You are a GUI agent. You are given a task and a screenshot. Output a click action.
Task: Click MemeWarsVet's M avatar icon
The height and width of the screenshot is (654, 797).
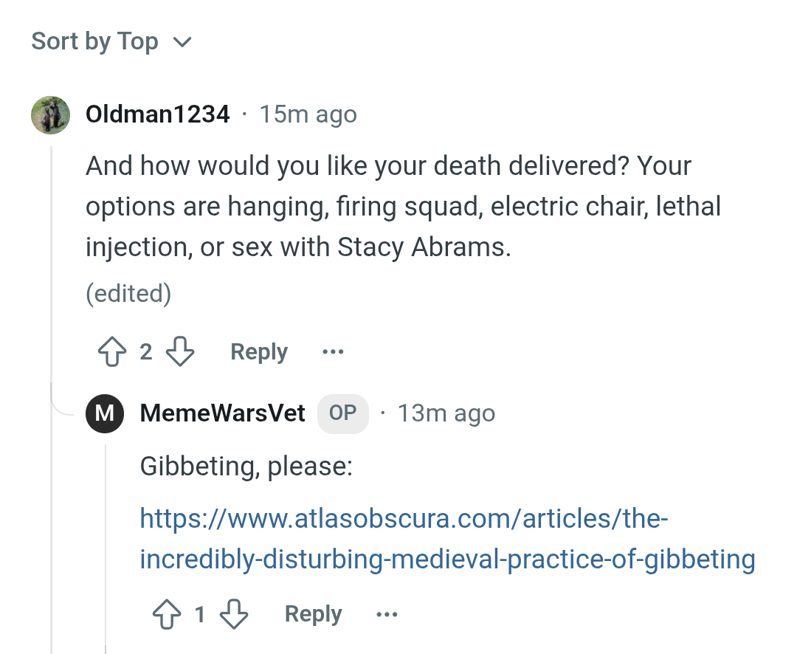[x=105, y=413]
